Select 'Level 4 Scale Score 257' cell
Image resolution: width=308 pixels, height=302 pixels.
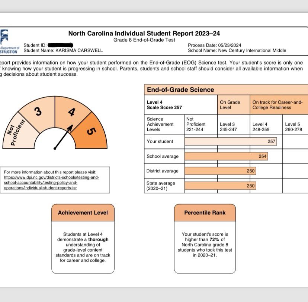tap(181, 105)
